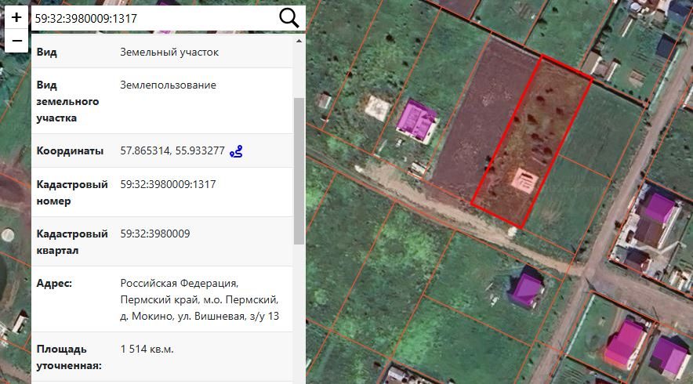
Task: Click the Кадастровый квартал label
Action: coord(72,241)
